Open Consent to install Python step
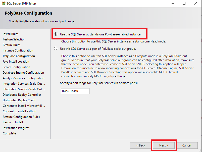The height and width of the screenshot is (152, 202). click(19, 111)
